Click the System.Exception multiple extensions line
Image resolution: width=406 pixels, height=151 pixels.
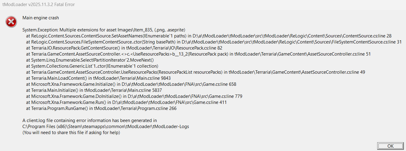104,30
